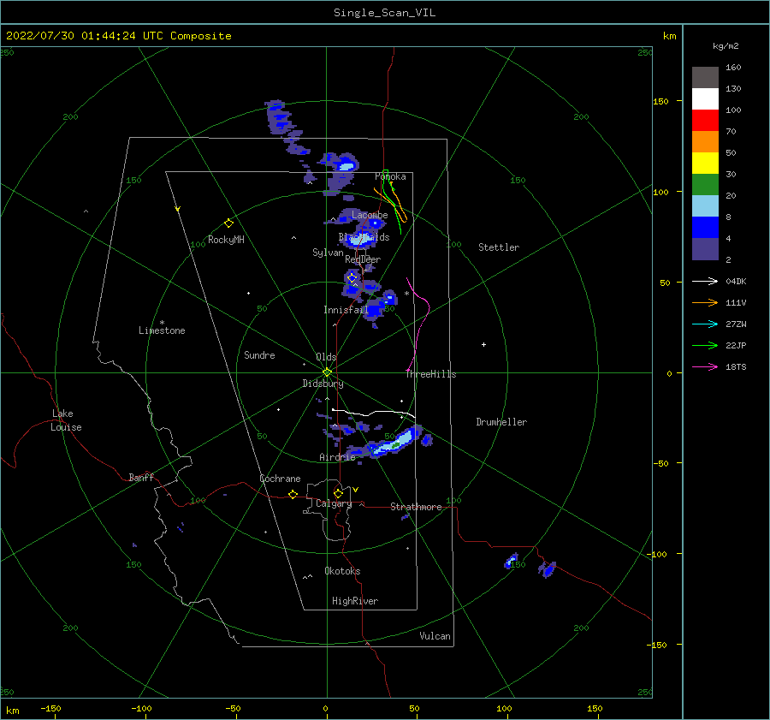The image size is (770, 720).
Task: Click the Lake Louise label
Action: 66,420
